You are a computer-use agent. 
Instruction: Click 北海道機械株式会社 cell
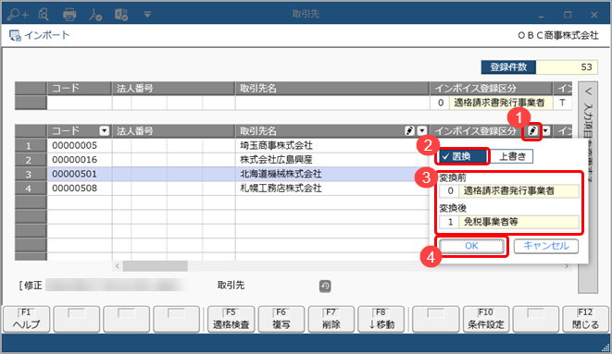tap(331, 174)
